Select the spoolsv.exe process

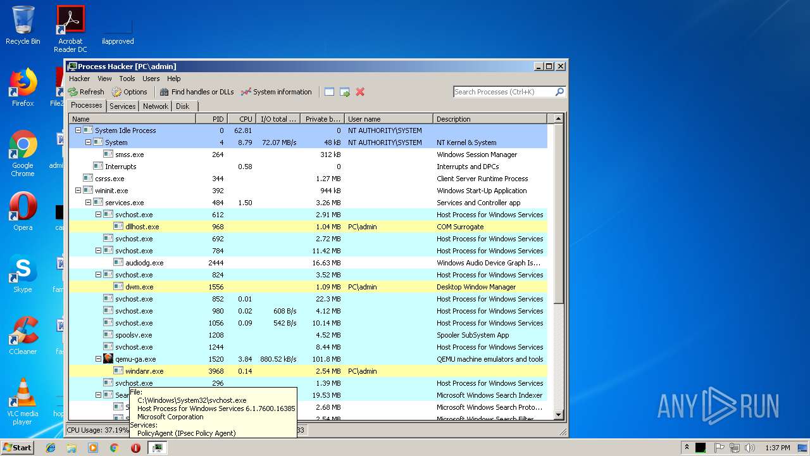(308, 335)
